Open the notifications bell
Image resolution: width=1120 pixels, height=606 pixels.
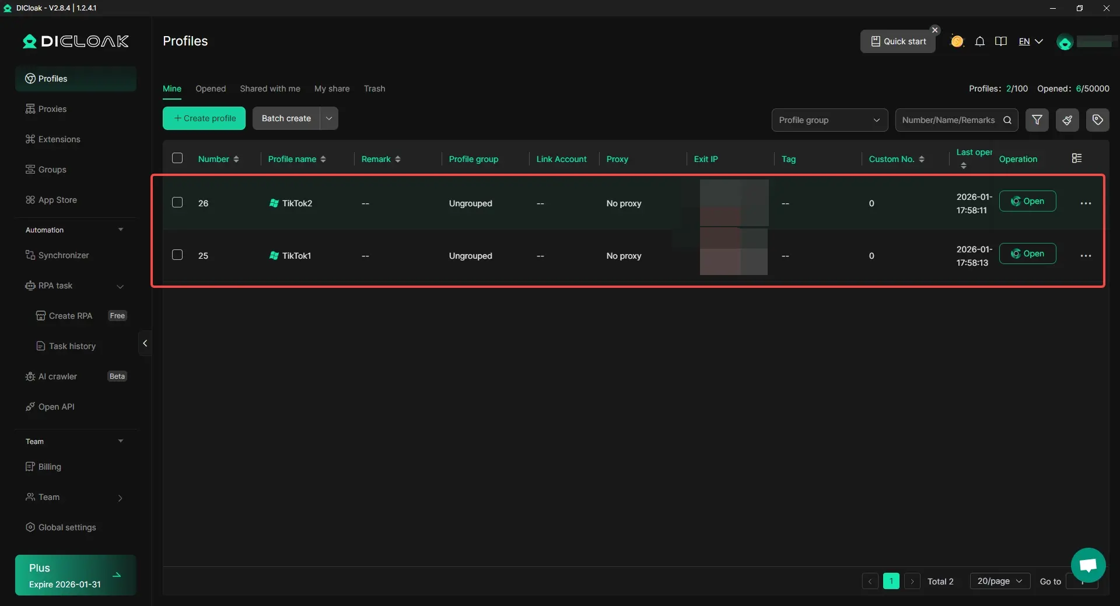(x=980, y=41)
